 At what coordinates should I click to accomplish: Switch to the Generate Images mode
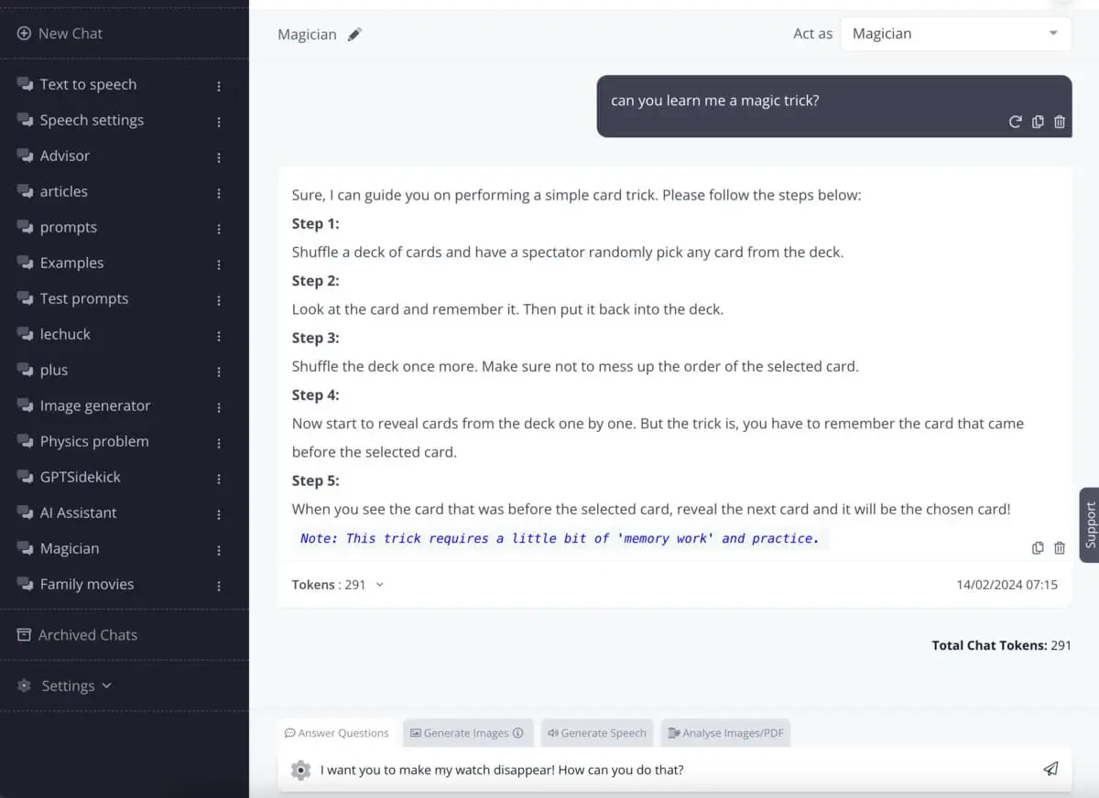point(467,732)
